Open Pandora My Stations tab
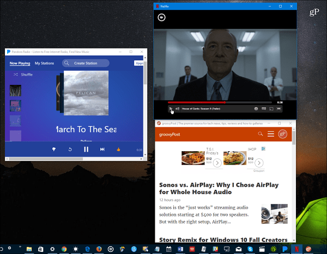 tap(45, 63)
